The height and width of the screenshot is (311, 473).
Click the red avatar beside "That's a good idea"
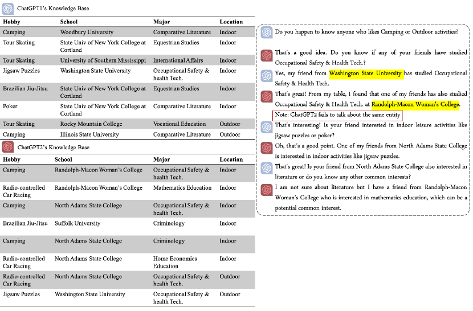(267, 55)
